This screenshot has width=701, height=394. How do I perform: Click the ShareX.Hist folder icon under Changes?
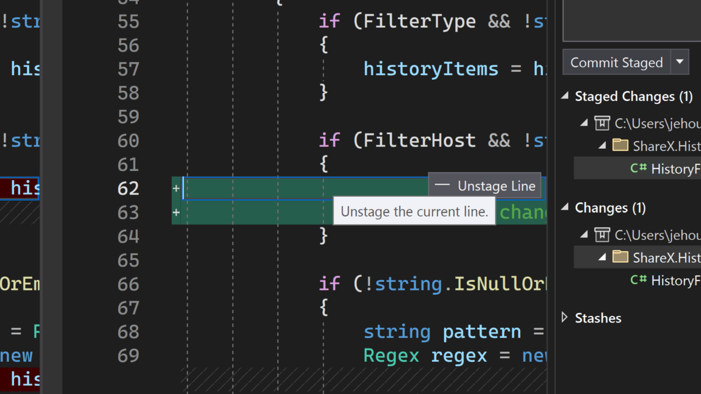(x=621, y=257)
